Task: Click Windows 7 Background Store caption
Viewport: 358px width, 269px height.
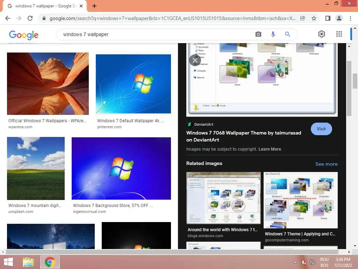Action: pos(113,205)
